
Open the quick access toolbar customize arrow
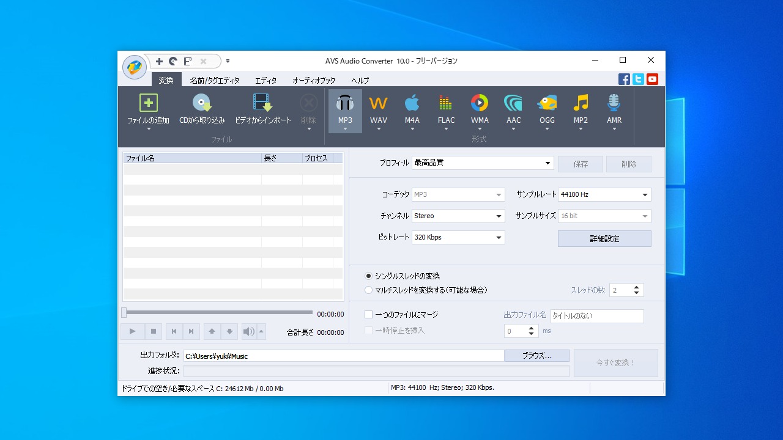click(228, 61)
